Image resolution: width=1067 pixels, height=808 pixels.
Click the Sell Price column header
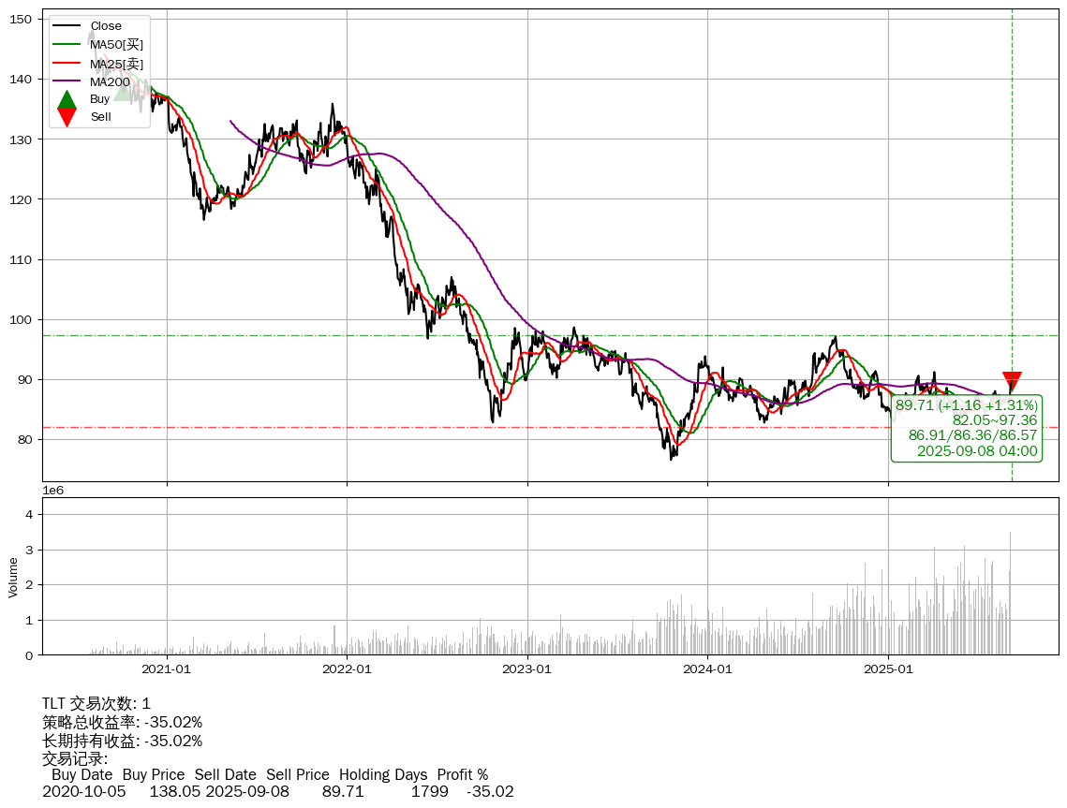click(297, 774)
